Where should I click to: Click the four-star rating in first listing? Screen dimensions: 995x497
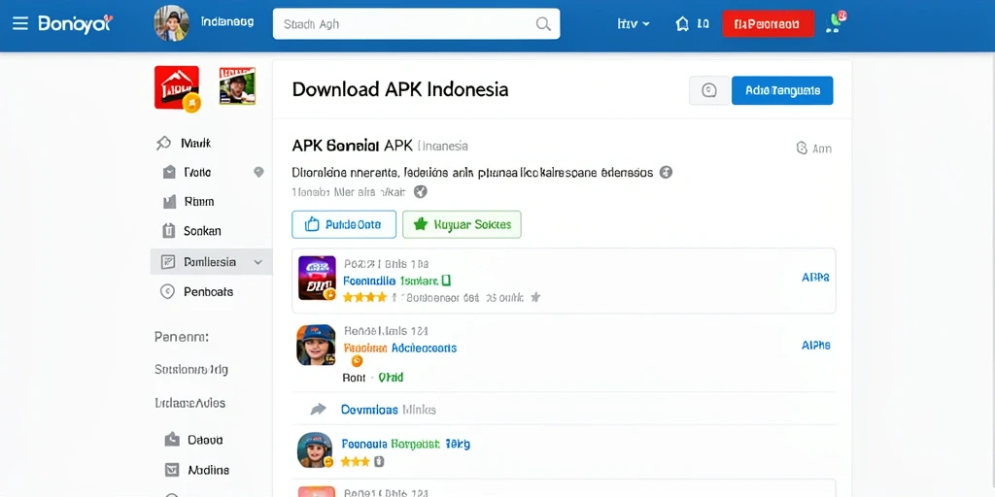click(364, 297)
